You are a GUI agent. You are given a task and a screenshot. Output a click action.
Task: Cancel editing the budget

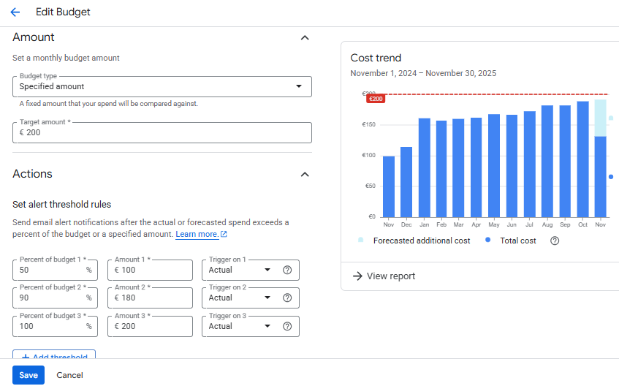pos(69,375)
